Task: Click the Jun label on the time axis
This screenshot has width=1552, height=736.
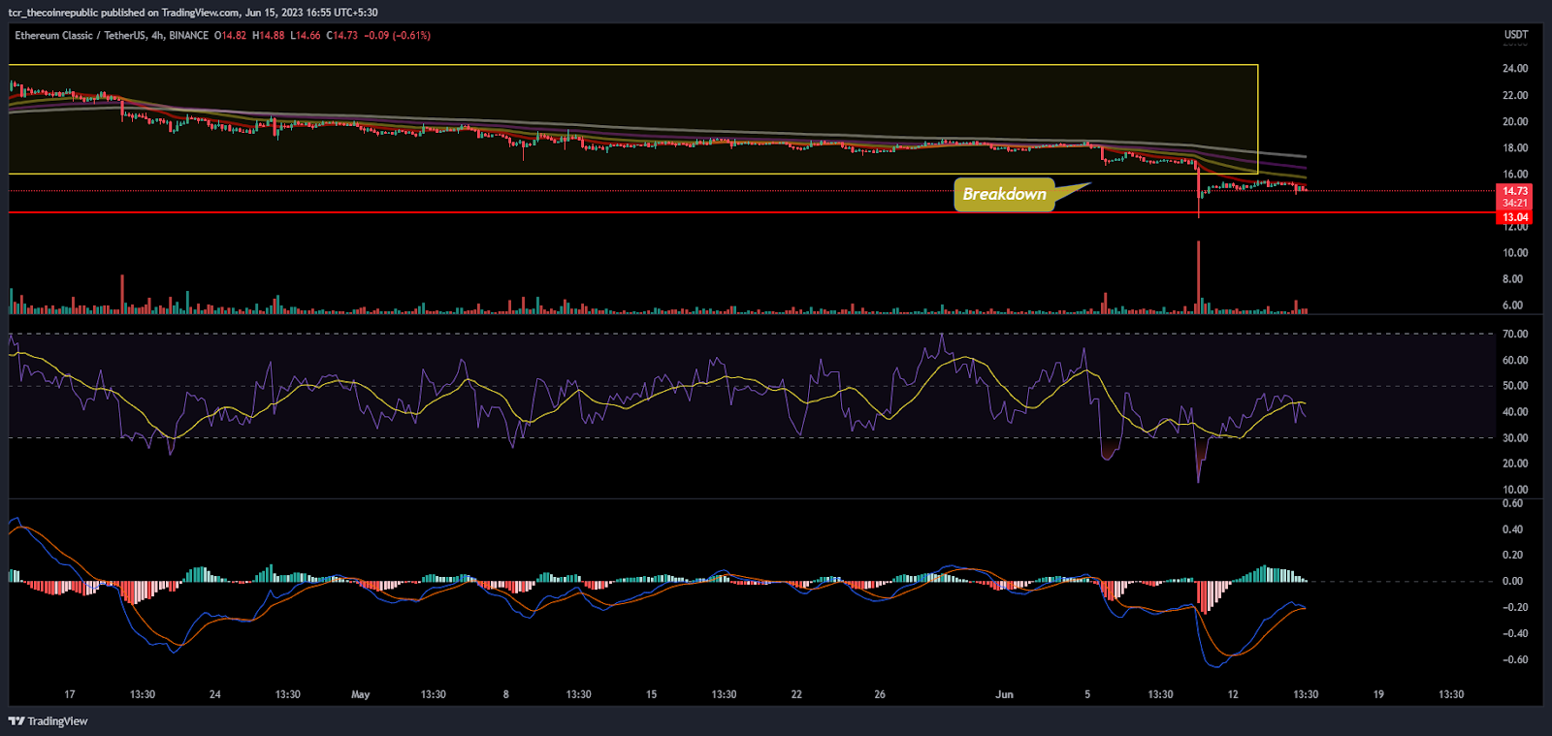Action: pyautogui.click(x=1005, y=694)
